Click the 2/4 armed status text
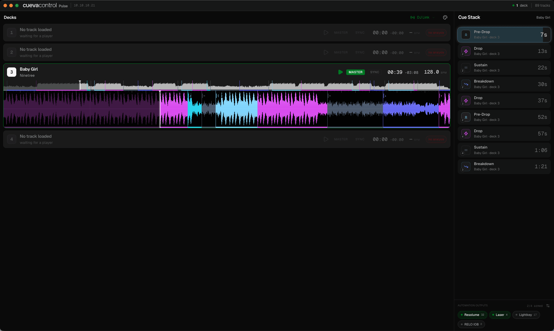The image size is (554, 331). tap(535, 306)
